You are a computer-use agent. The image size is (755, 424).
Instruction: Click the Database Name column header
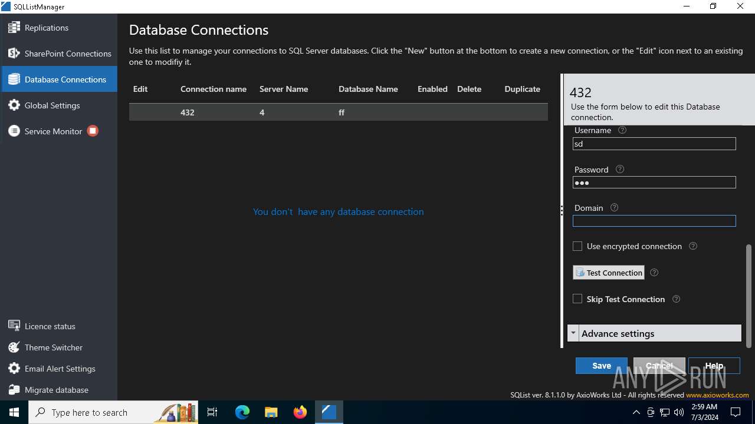pos(368,89)
